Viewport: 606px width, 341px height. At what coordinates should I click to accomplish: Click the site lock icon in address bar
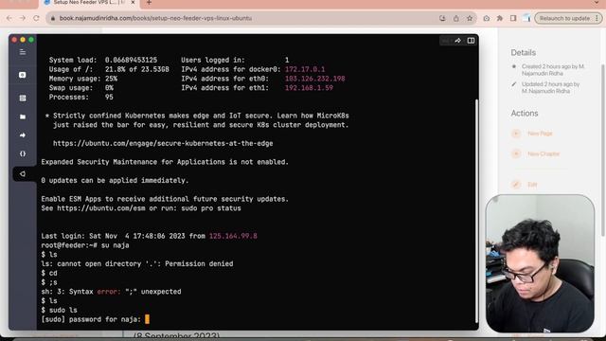point(53,18)
